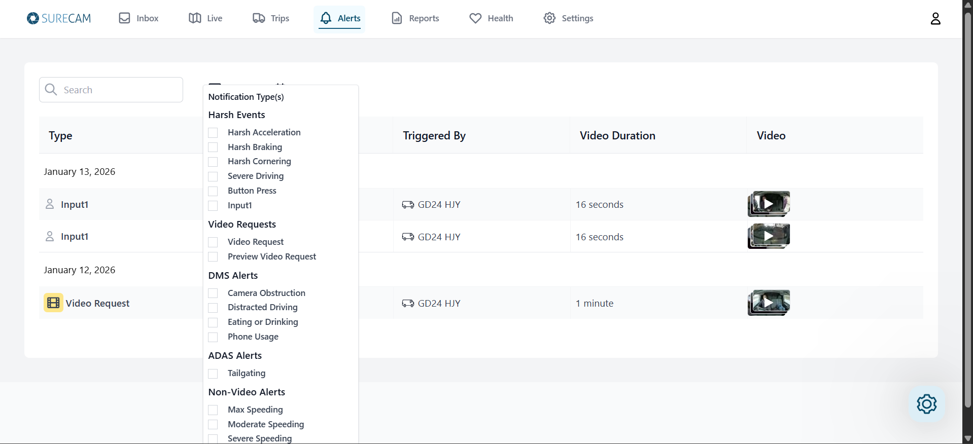This screenshot has width=973, height=444.
Task: Click the January 13, 2026 date row
Action: point(79,171)
